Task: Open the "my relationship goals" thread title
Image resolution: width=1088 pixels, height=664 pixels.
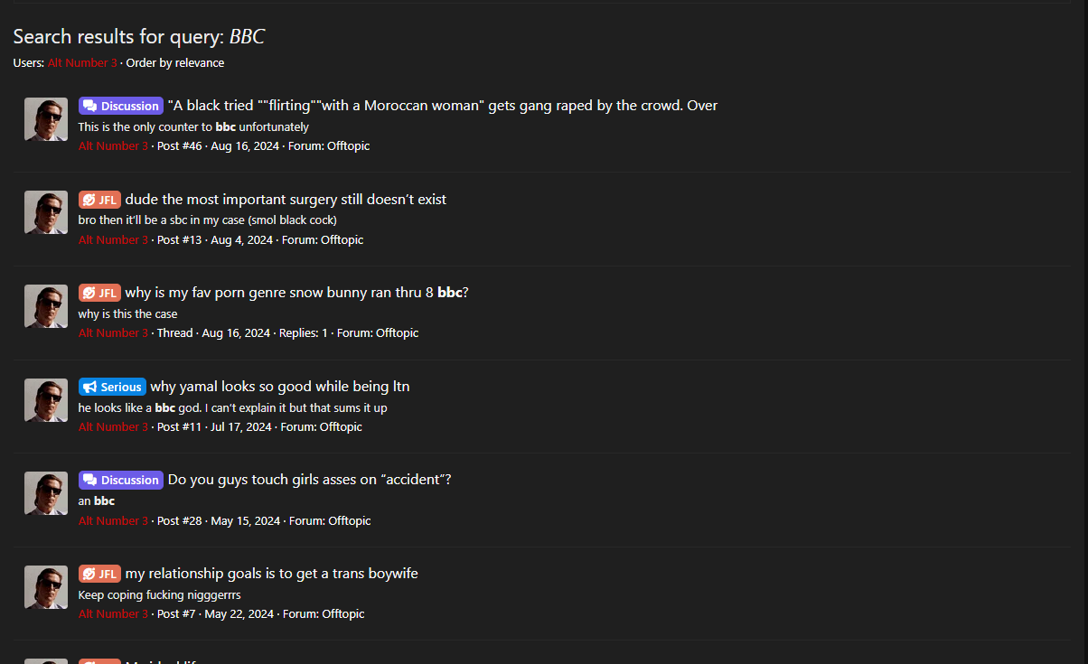Action: coord(271,574)
